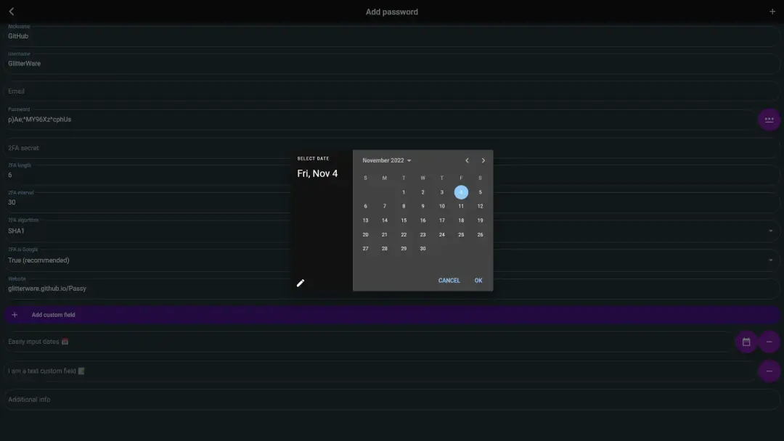The width and height of the screenshot is (784, 441).
Task: Select day 14 in the date picker
Action: tap(385, 220)
